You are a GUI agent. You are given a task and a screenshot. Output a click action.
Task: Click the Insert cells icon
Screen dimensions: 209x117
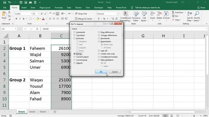(153, 14)
